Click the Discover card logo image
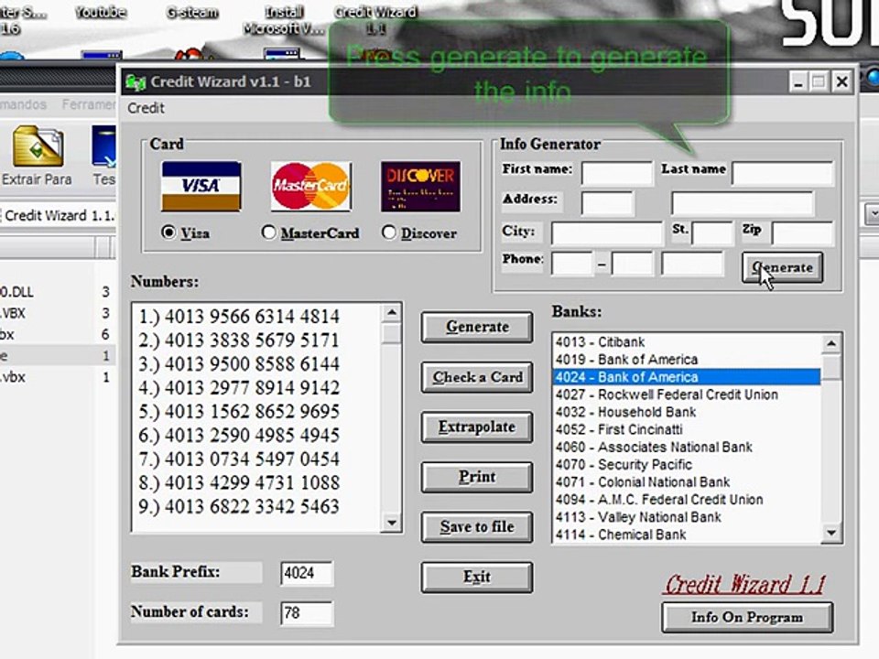This screenshot has height=659, width=879. tap(420, 187)
